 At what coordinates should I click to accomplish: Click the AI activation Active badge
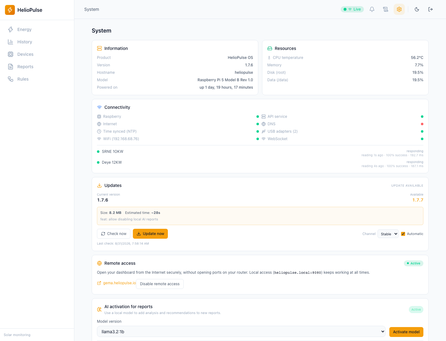(x=416, y=309)
